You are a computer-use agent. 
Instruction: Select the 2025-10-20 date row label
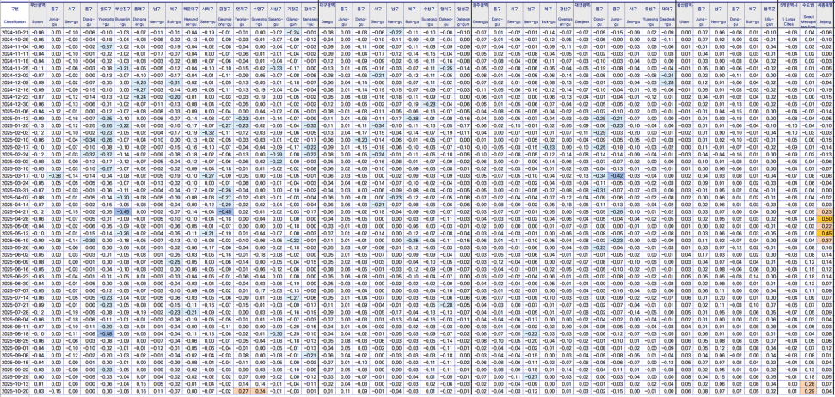pos(15,391)
